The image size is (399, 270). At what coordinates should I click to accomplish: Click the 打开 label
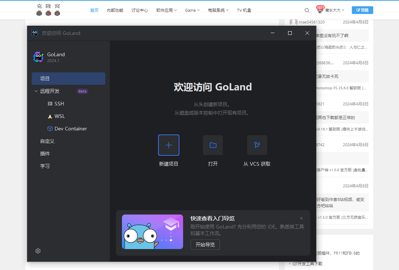(213, 164)
